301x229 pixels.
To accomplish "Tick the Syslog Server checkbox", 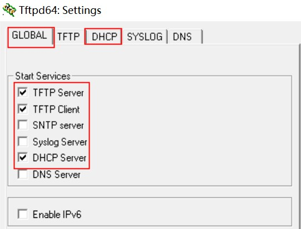I will pyautogui.click(x=23, y=142).
